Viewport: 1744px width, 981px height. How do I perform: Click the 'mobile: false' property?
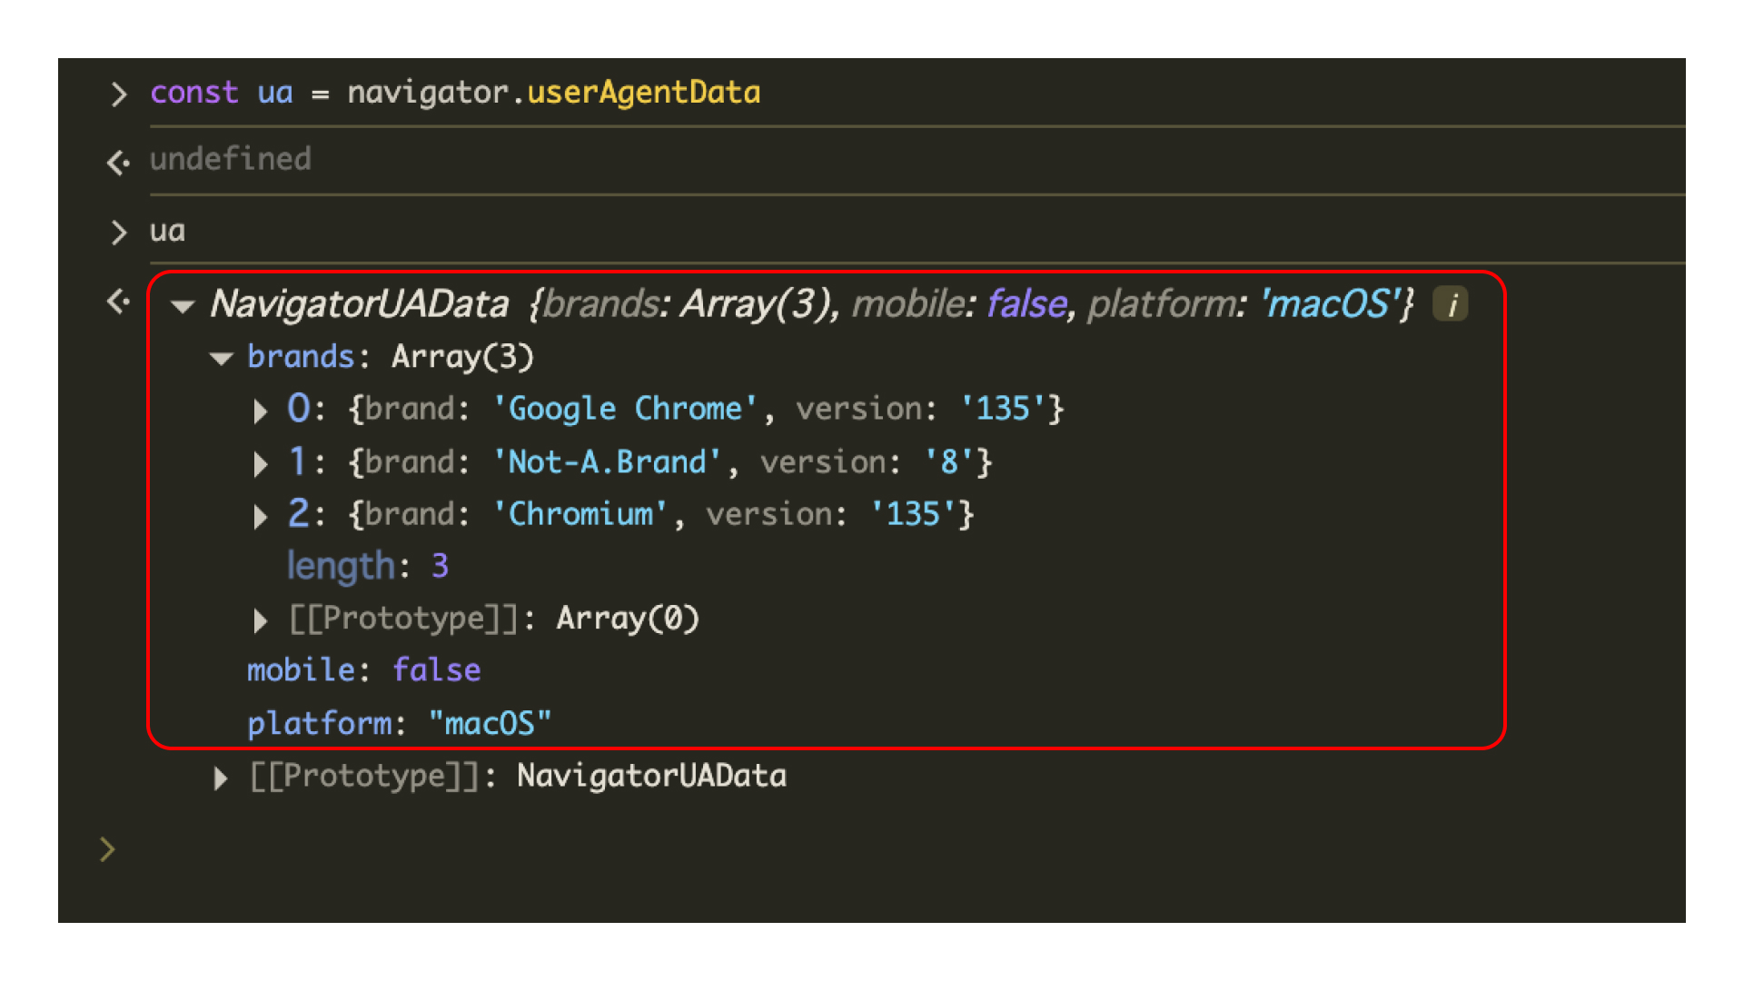[x=363, y=670]
